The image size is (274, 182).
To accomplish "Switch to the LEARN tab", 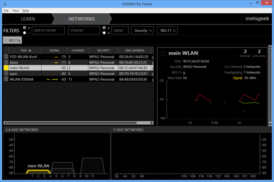I will coord(28,19).
